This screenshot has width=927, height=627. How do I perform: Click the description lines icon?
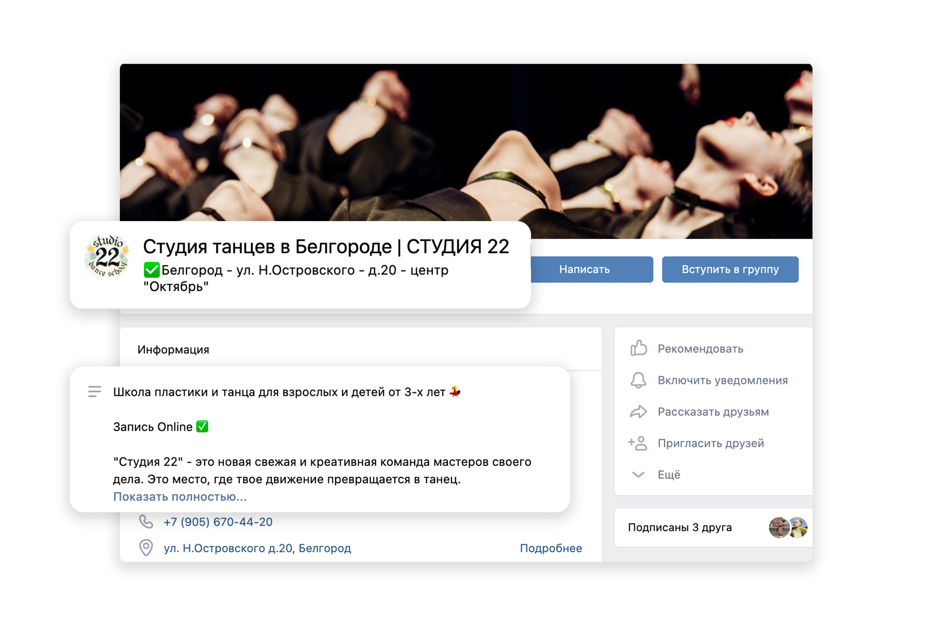(95, 391)
